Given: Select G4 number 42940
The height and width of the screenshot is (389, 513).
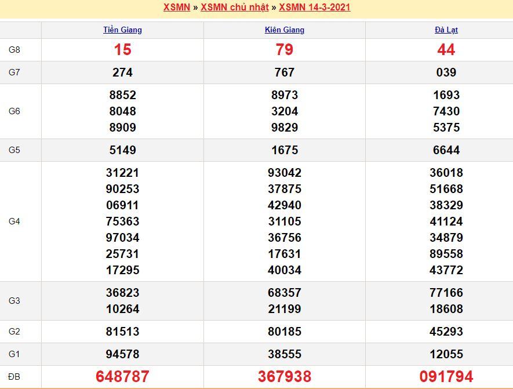Looking at the screenshot, I should (285, 205).
